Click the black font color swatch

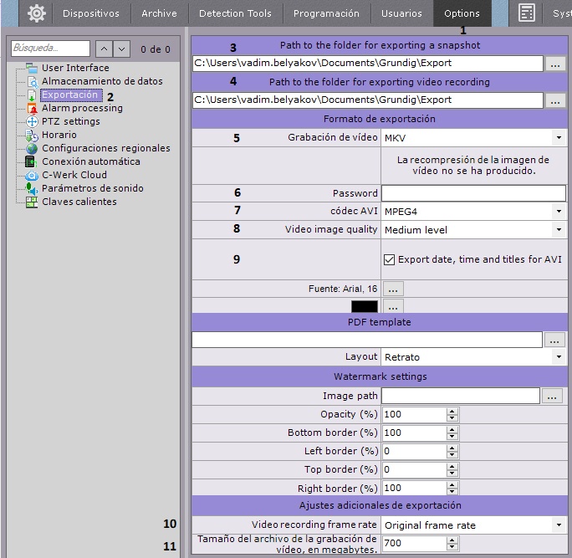363,306
